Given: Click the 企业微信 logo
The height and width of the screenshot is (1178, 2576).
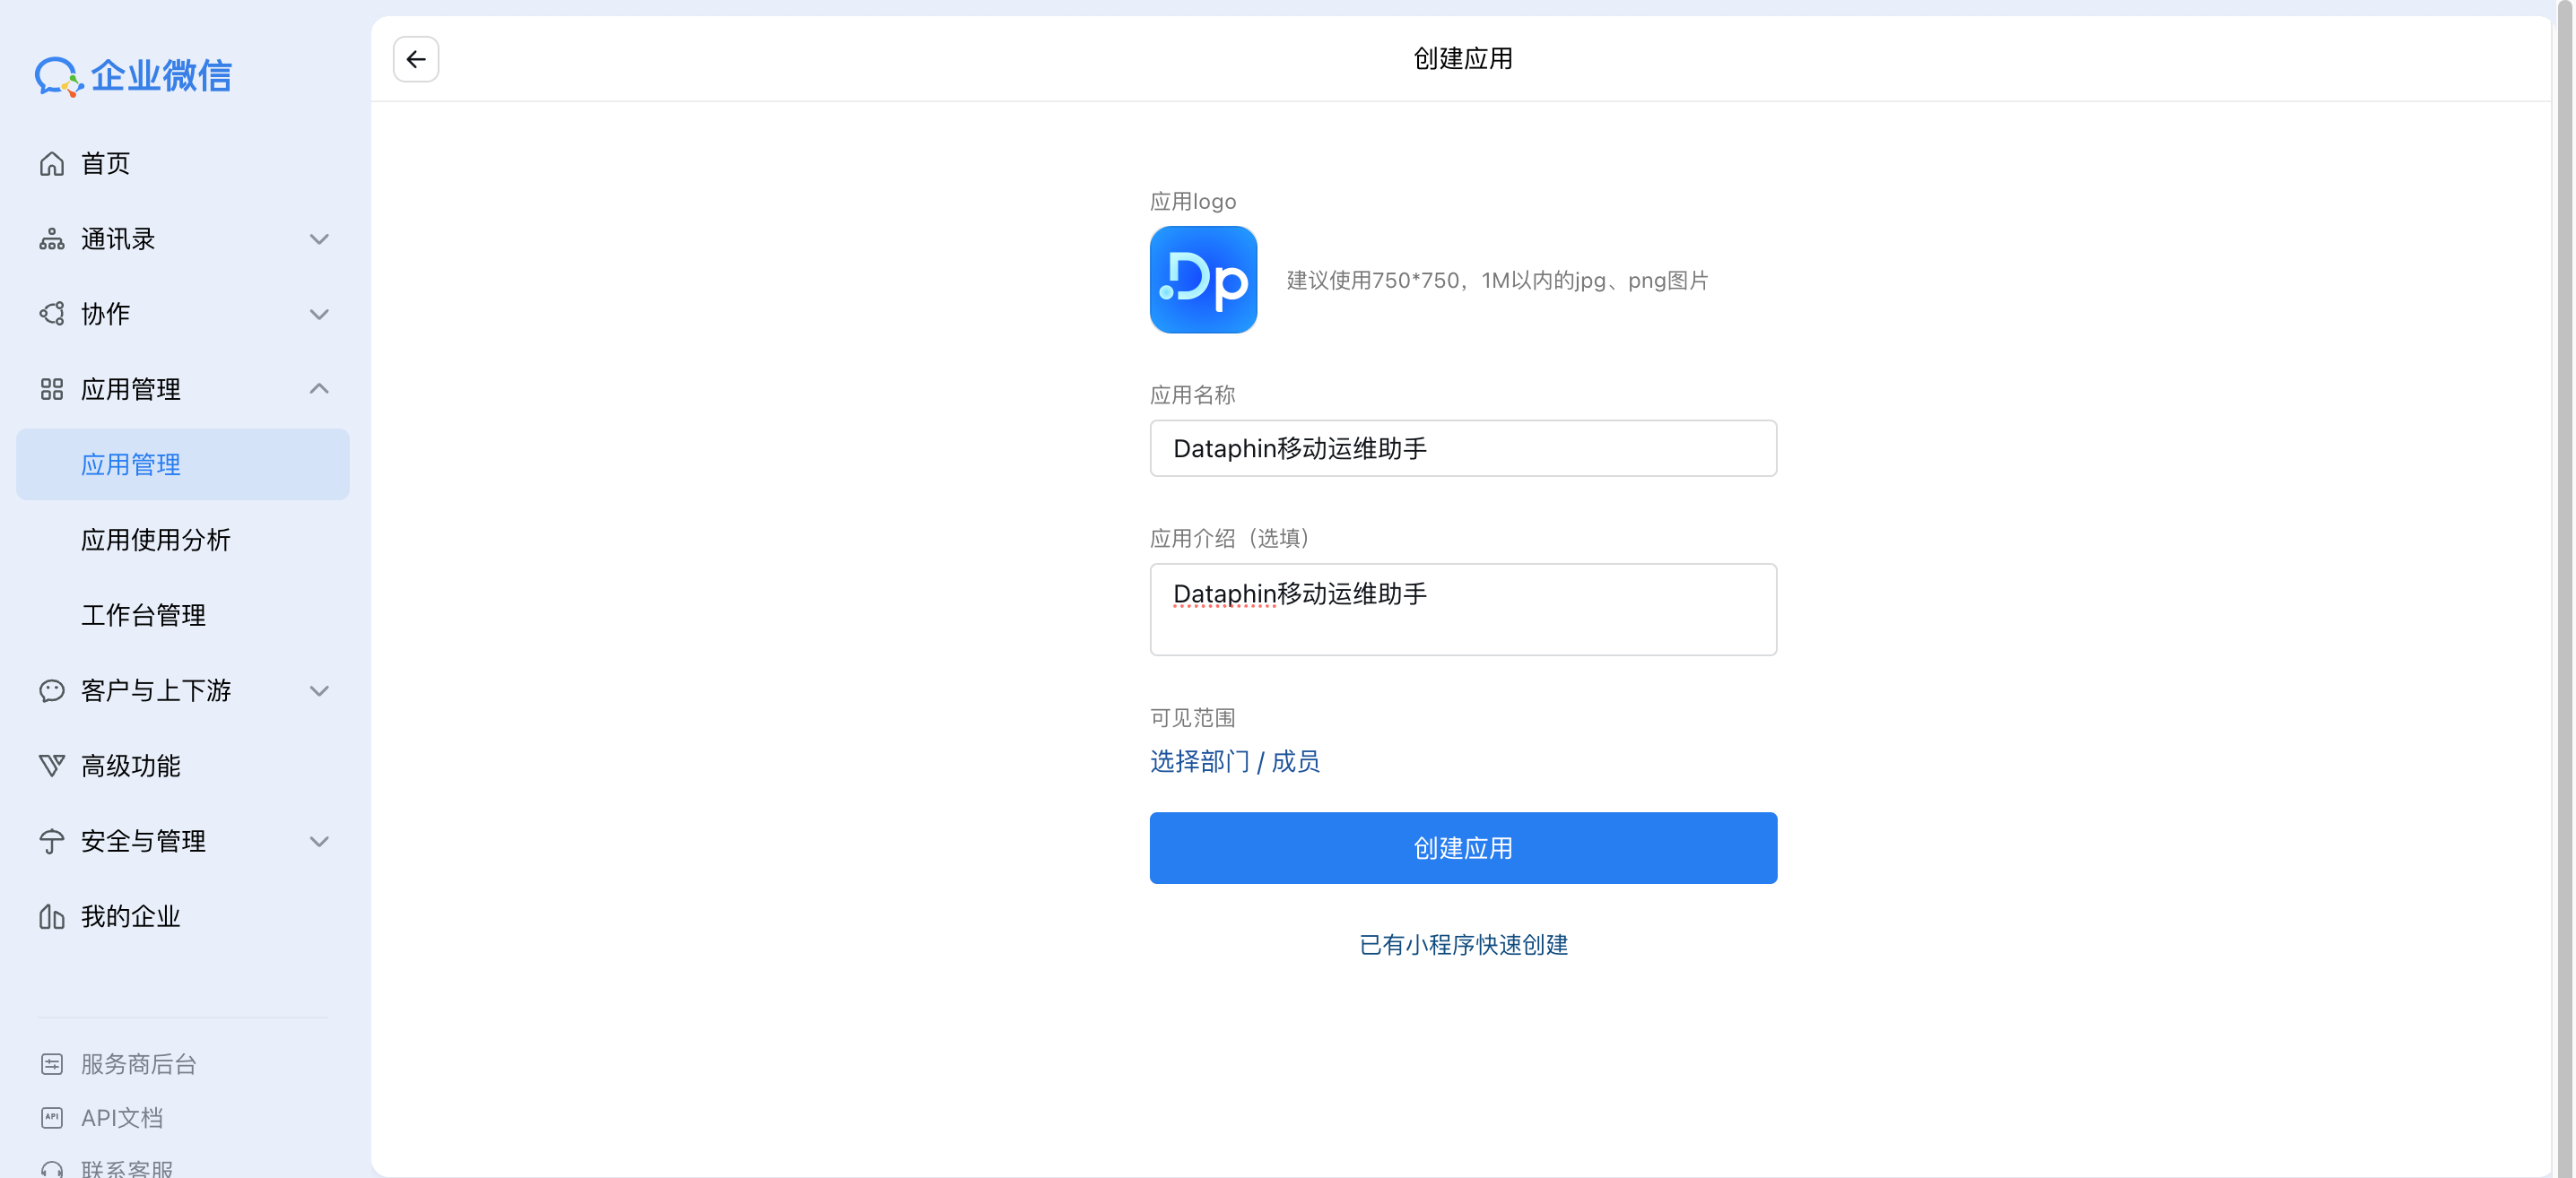Looking at the screenshot, I should (133, 76).
